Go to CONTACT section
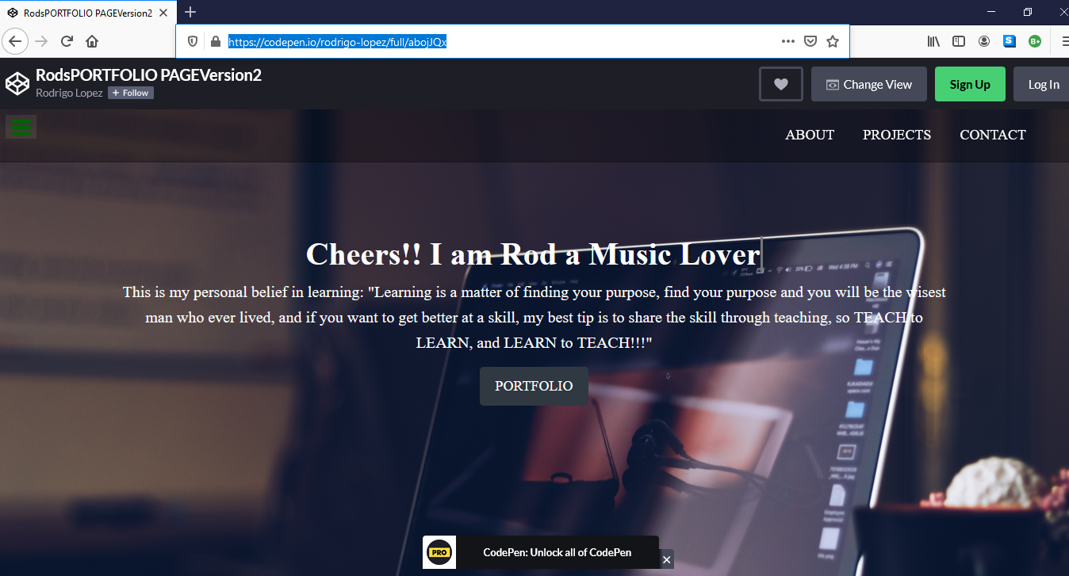Viewport: 1069px width, 576px height. (993, 135)
